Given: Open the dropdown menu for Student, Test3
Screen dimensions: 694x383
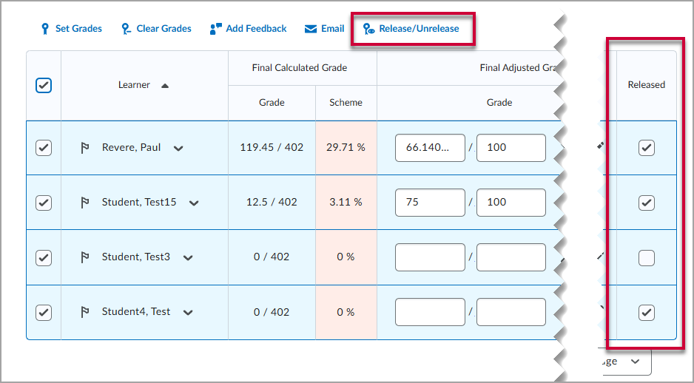Looking at the screenshot, I should click(x=188, y=258).
